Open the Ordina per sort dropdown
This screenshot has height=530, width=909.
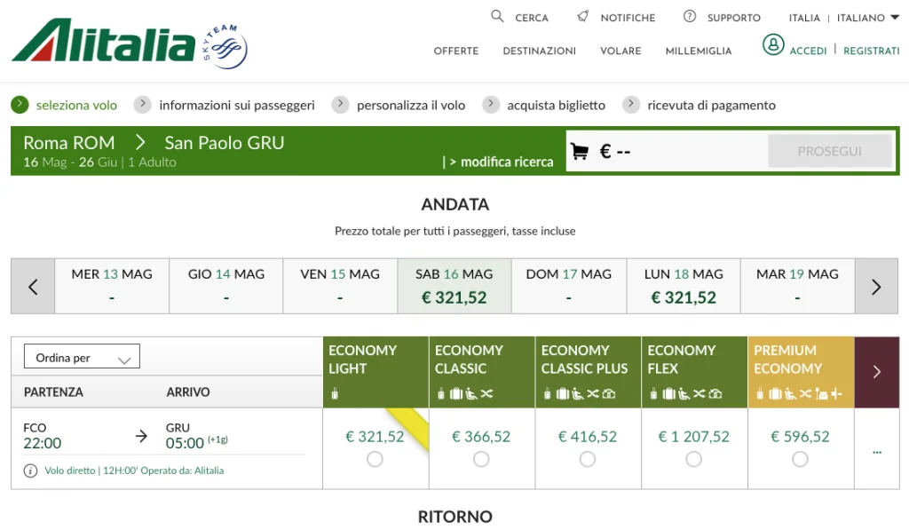(82, 358)
